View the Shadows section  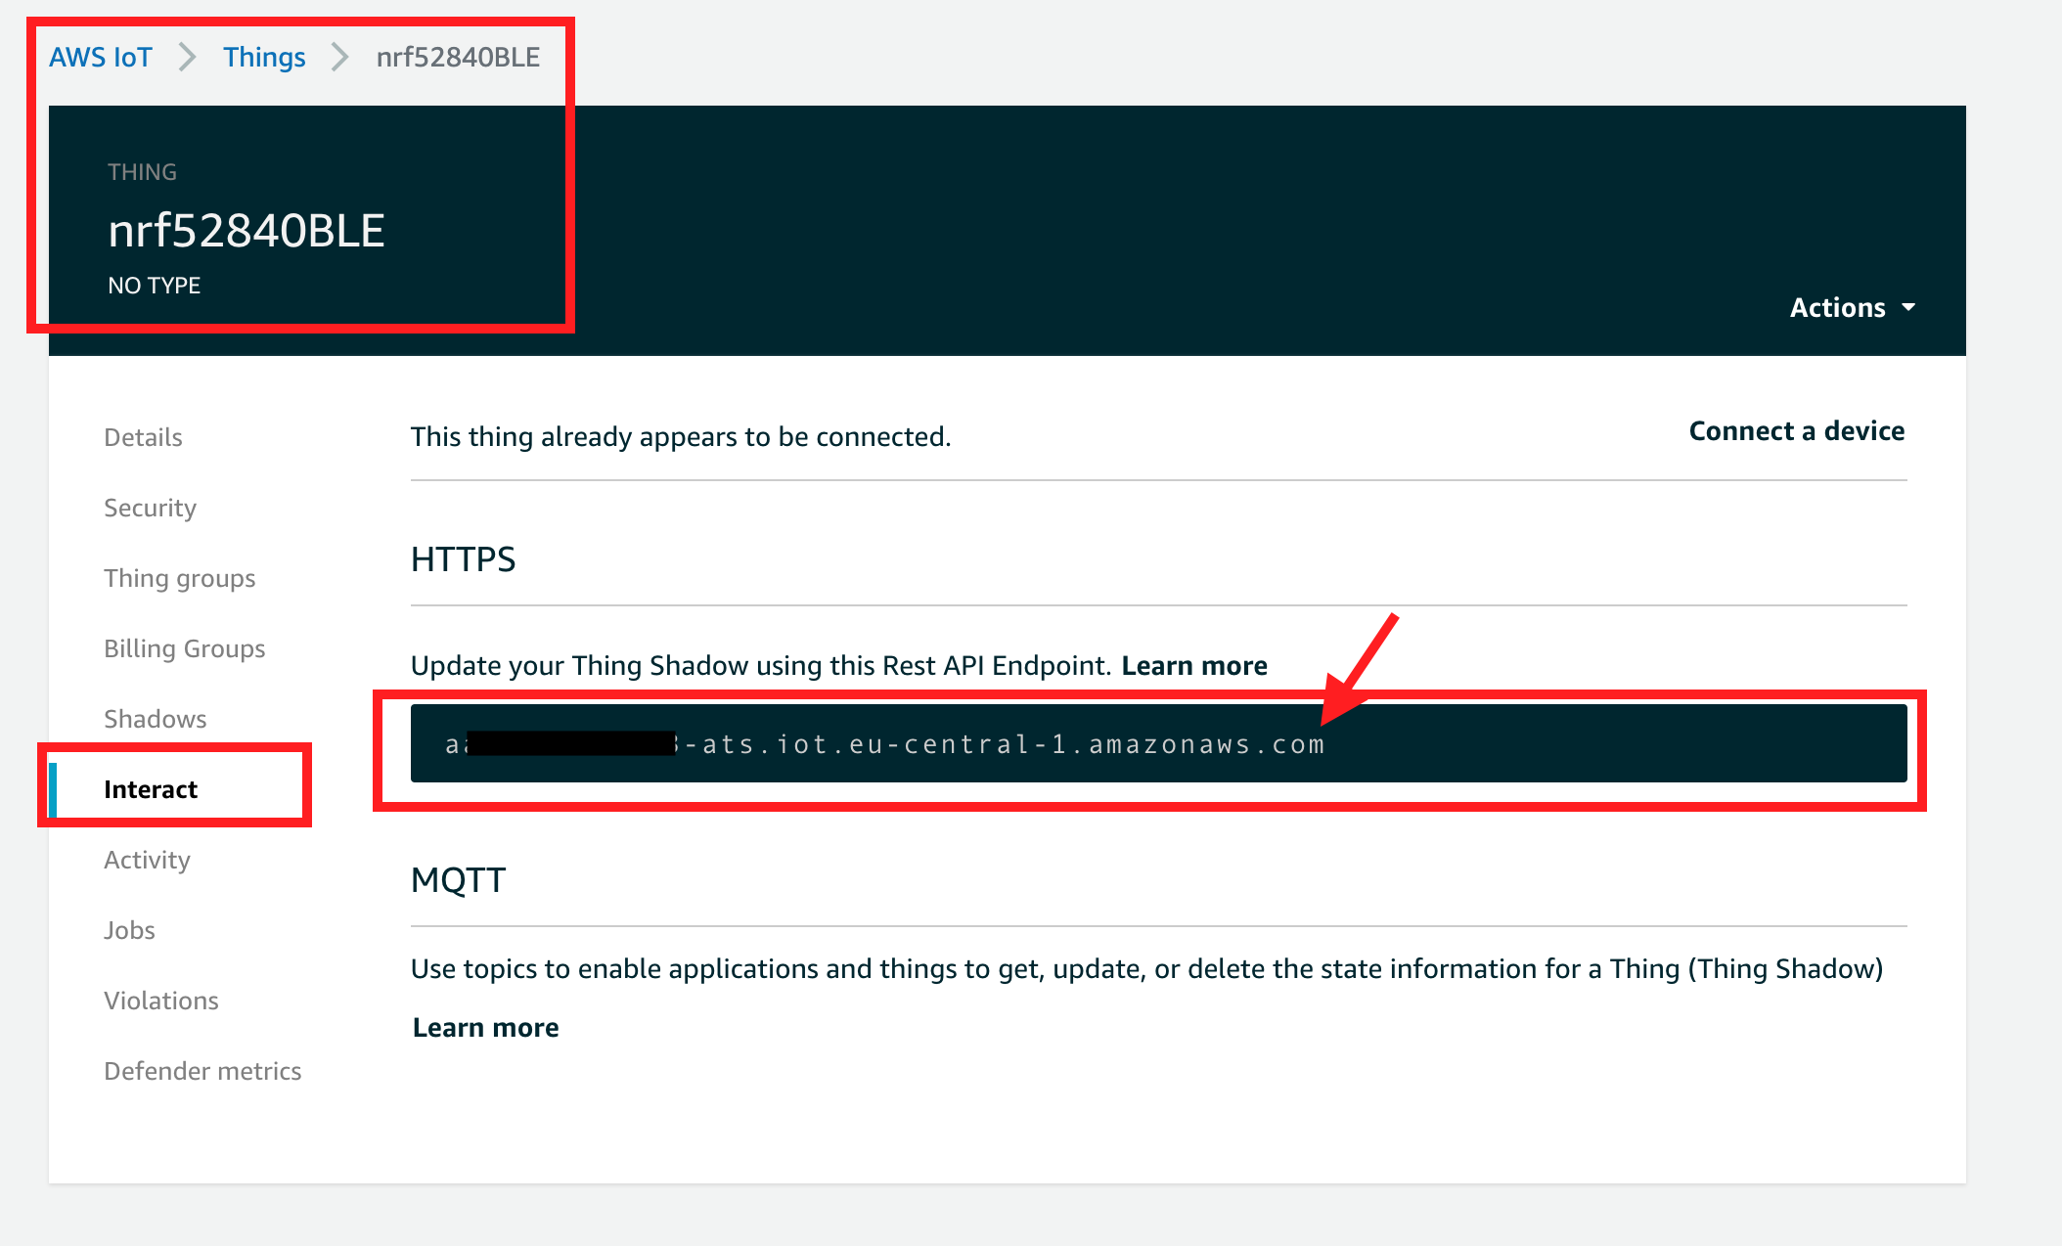156,718
